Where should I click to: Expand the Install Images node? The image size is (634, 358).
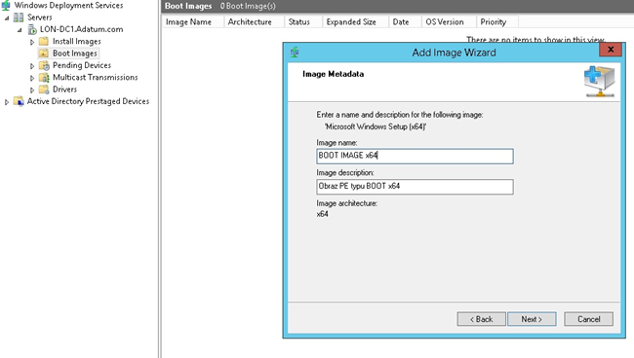click(x=32, y=42)
